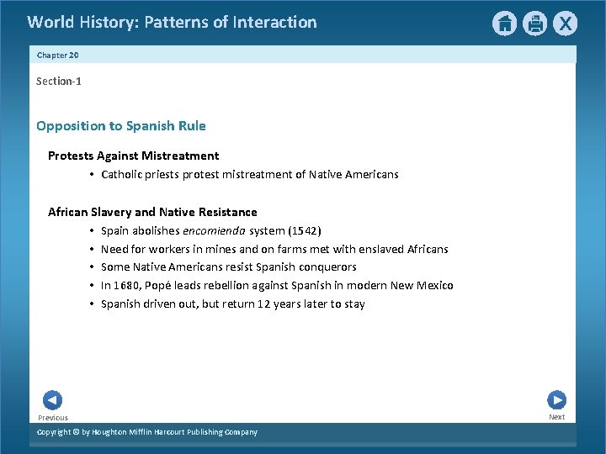Go to the Home screen icon
This screenshot has height=454, width=606.
[x=504, y=24]
